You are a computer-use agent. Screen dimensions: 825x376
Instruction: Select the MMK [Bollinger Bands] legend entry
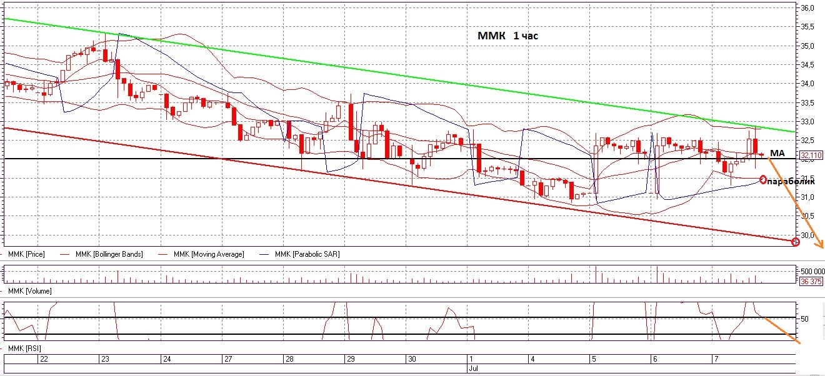click(x=109, y=254)
